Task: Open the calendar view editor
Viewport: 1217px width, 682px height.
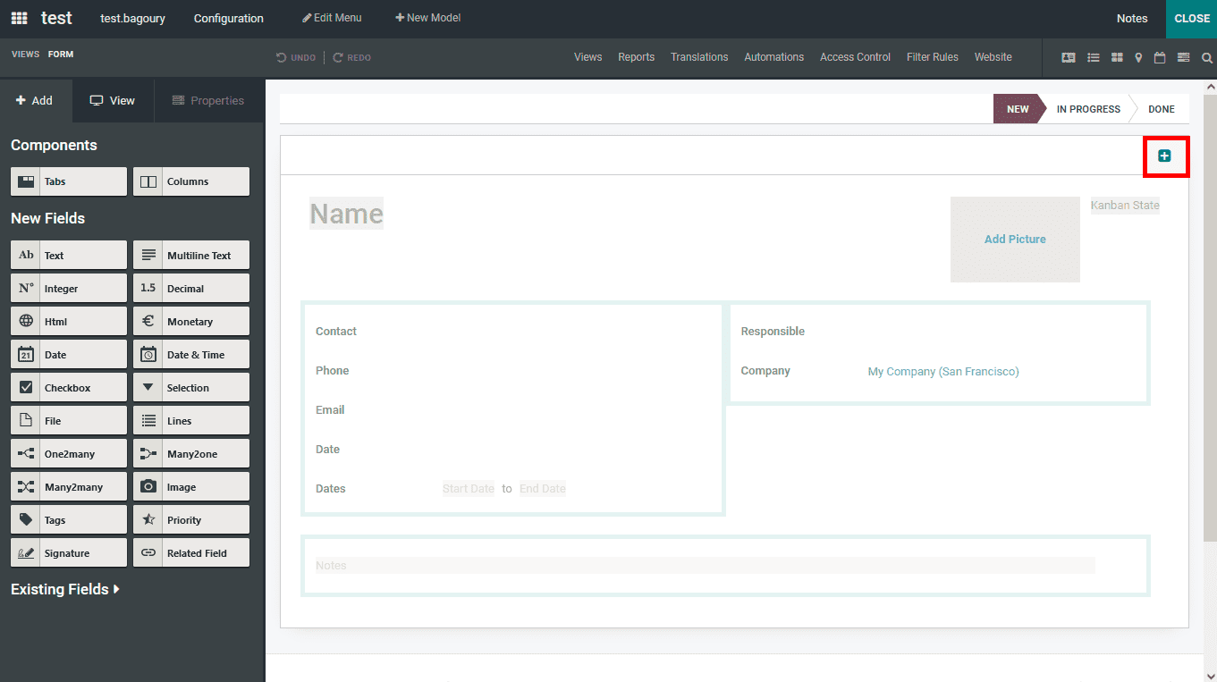Action: click(1159, 56)
